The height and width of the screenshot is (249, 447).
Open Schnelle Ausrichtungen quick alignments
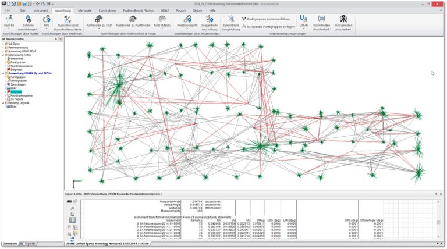click(x=28, y=23)
